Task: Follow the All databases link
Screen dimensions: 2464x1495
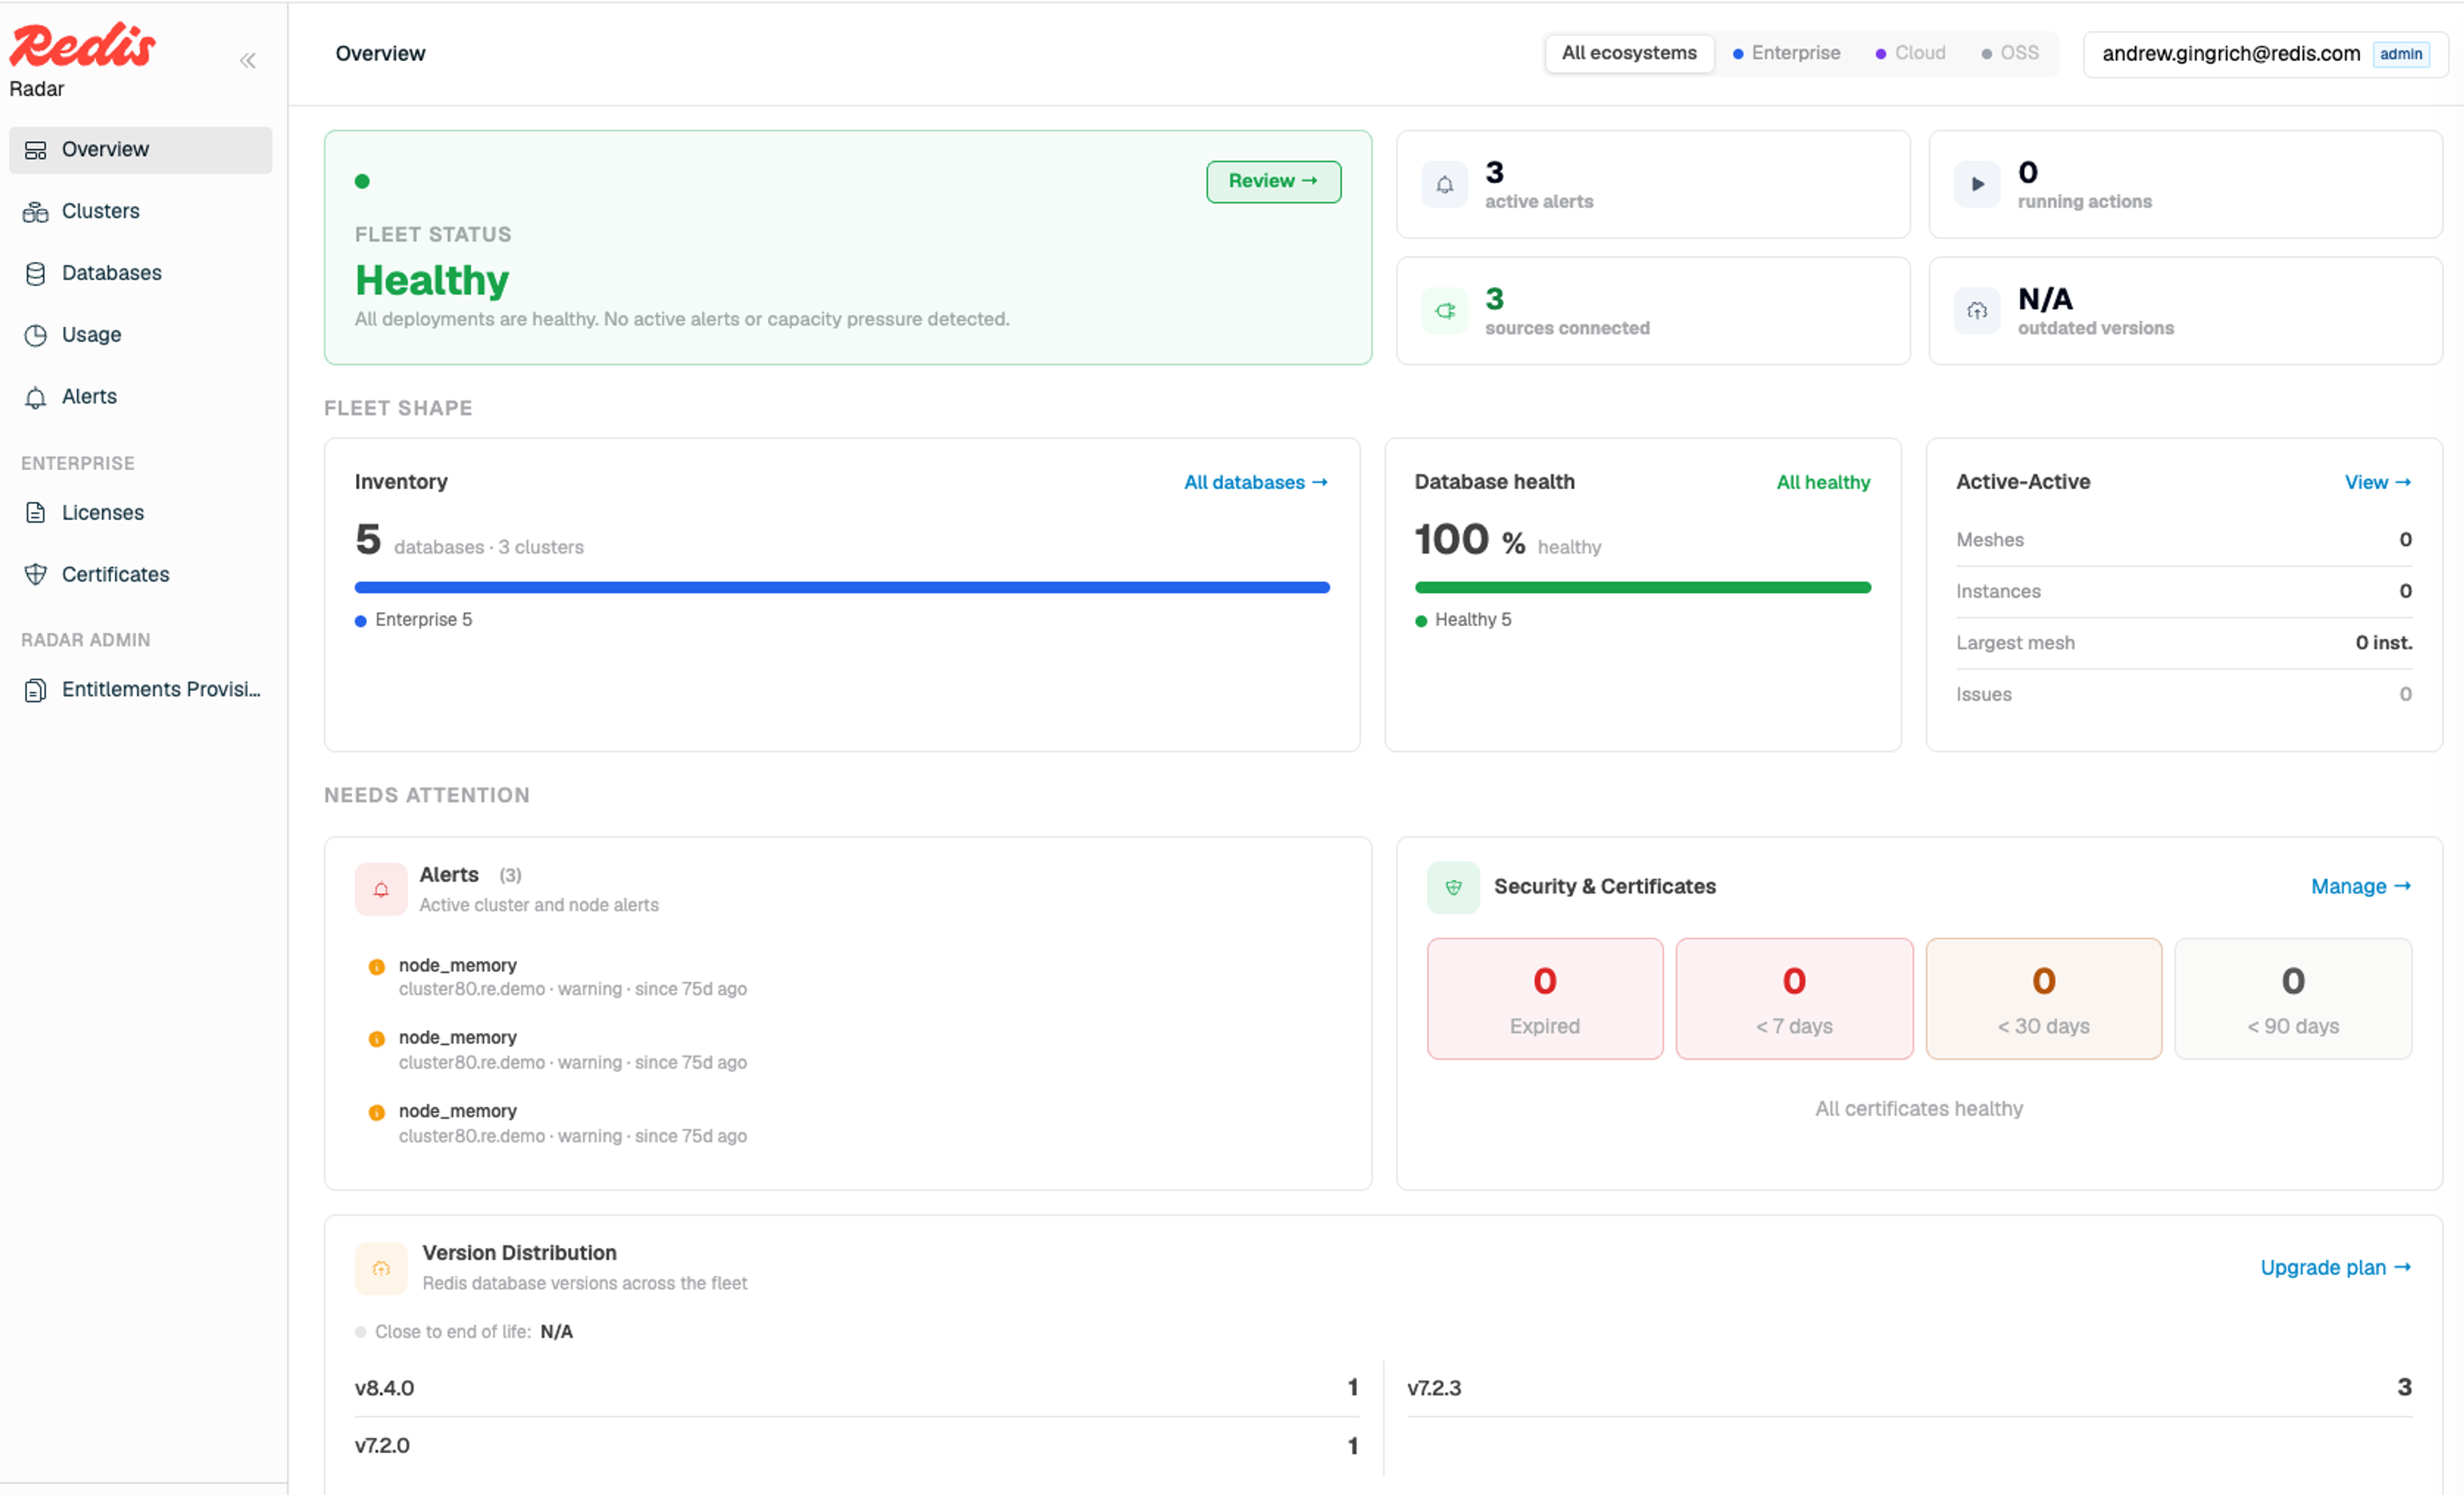Action: click(x=1256, y=483)
